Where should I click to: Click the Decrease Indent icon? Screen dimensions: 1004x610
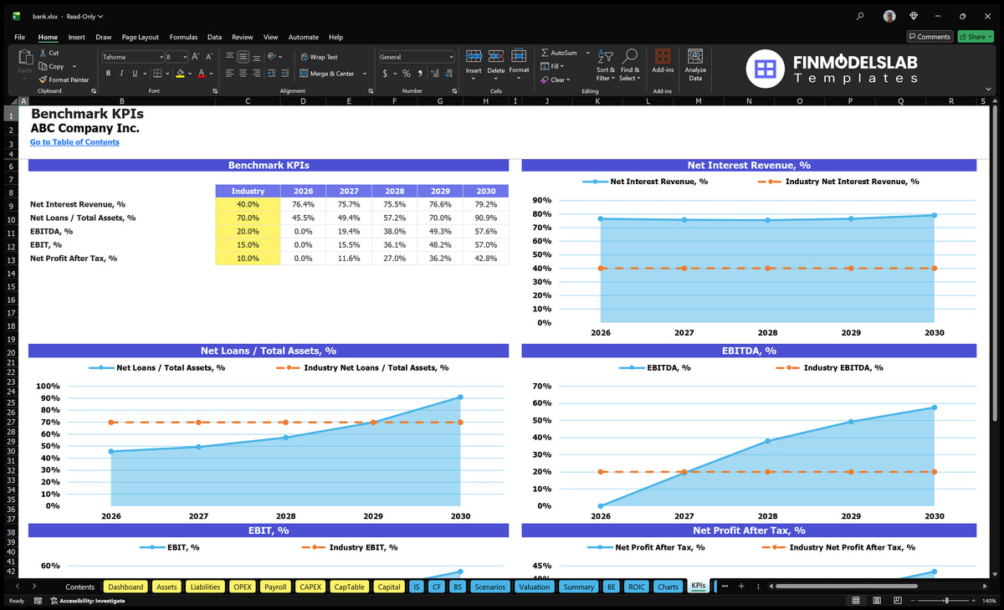[273, 74]
